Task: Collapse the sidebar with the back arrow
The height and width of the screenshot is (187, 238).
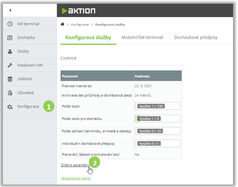Action: [10, 10]
